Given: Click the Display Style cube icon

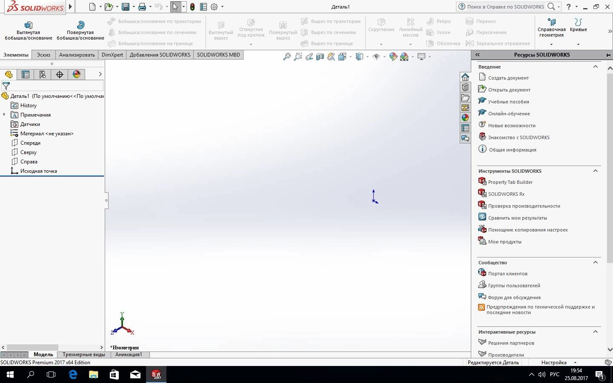Looking at the screenshot, I should point(359,57).
